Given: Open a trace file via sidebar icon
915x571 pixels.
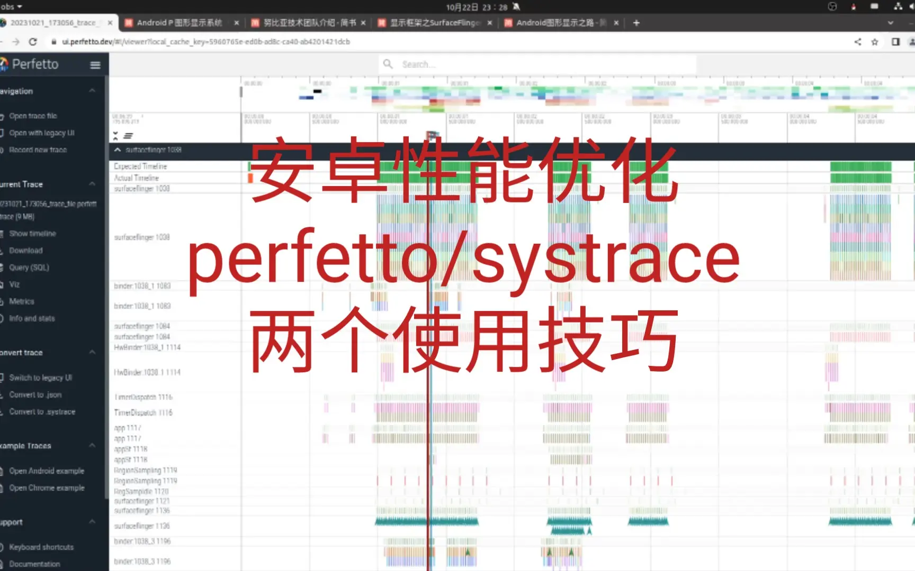Looking at the screenshot, I should [x=33, y=116].
